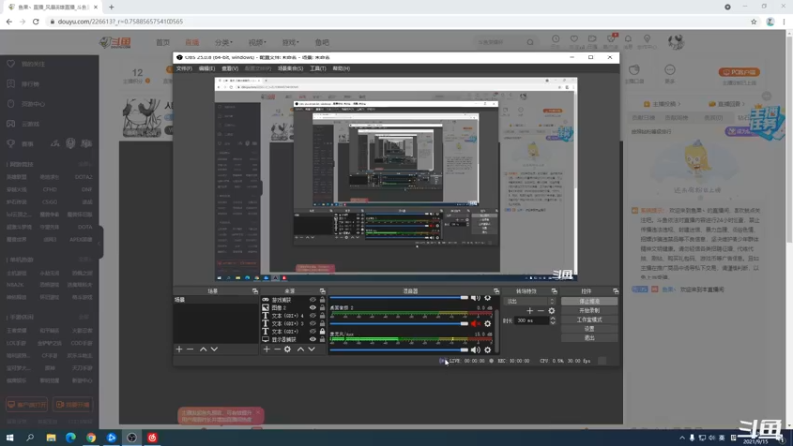793x446 pixels.
Task: Pop out the 场景 dock panel icon
Action: click(x=255, y=291)
